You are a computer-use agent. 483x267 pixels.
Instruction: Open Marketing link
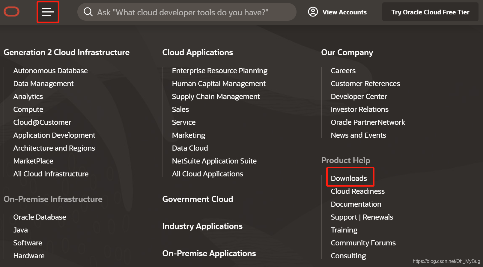click(x=189, y=135)
